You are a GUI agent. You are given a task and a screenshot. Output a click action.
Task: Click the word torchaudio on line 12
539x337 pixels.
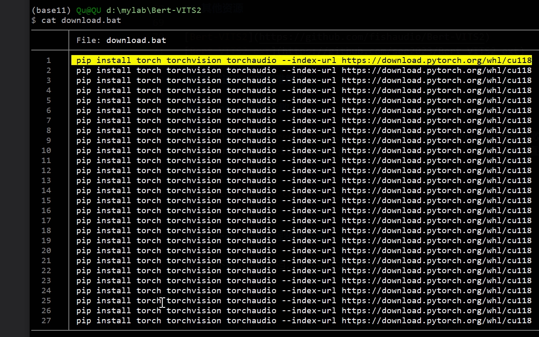tap(251, 171)
